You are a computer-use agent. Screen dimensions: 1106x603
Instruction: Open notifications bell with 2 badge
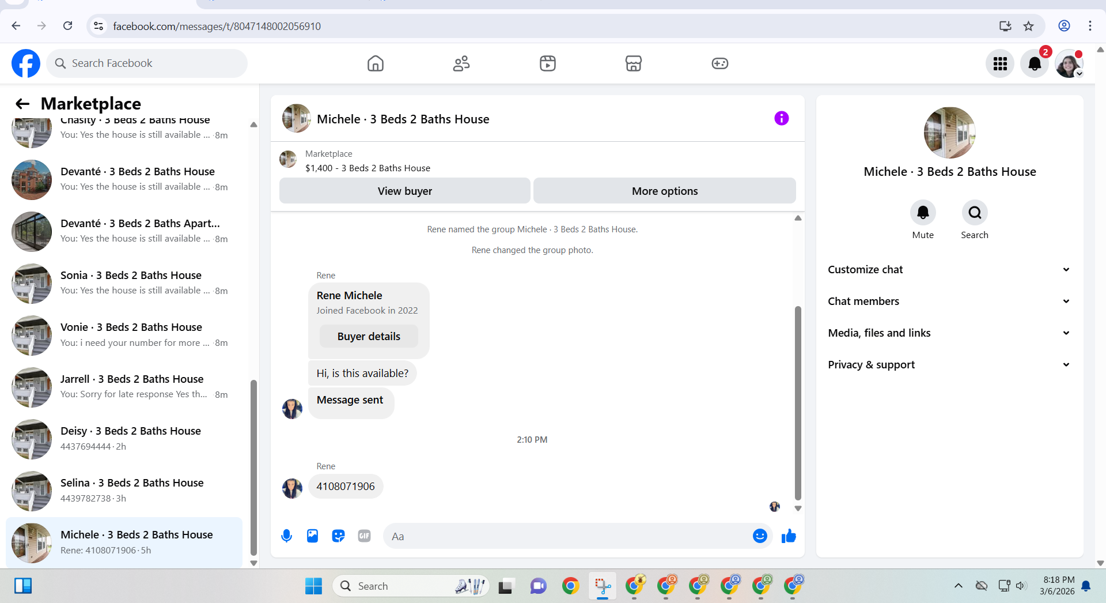(1035, 63)
